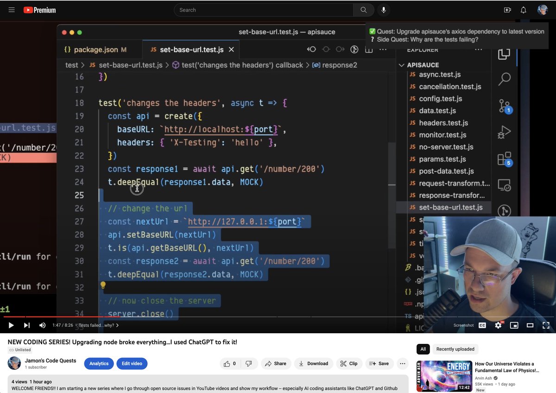Play the video
The width and height of the screenshot is (556, 393).
click(x=11, y=325)
